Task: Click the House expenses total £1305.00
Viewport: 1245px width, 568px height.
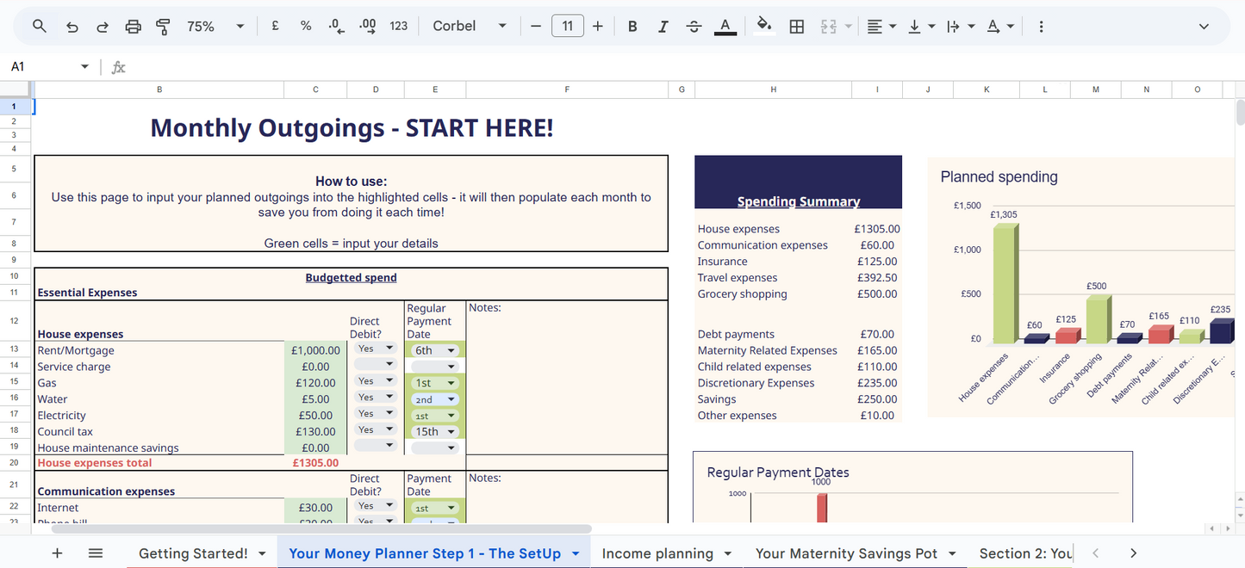Action: tap(315, 463)
